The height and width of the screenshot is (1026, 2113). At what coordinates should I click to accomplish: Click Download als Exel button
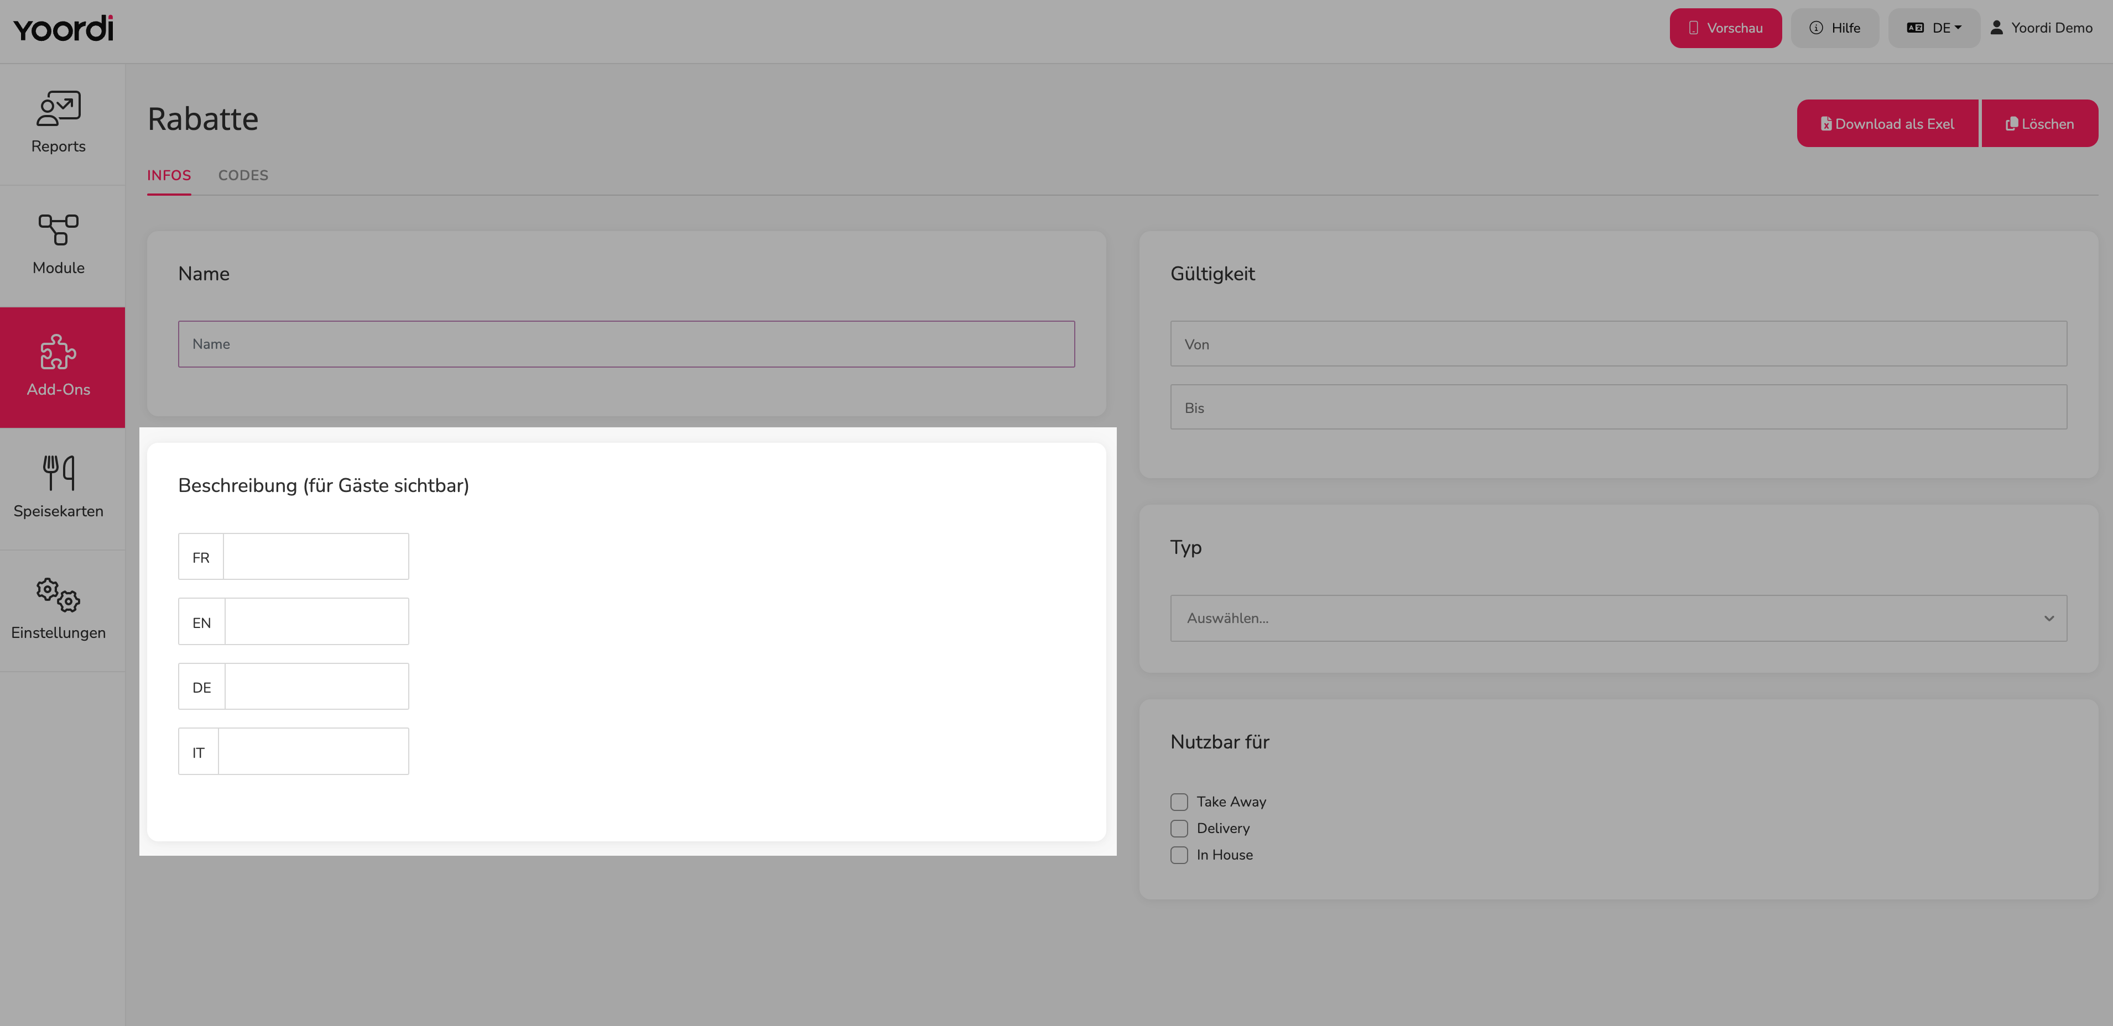(x=1887, y=124)
